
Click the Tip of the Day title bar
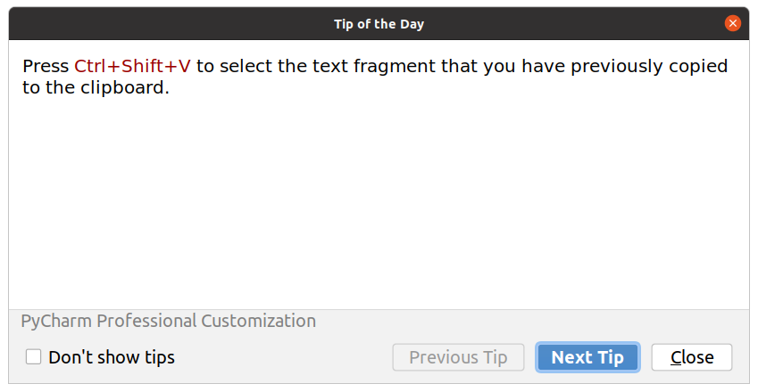379,24
